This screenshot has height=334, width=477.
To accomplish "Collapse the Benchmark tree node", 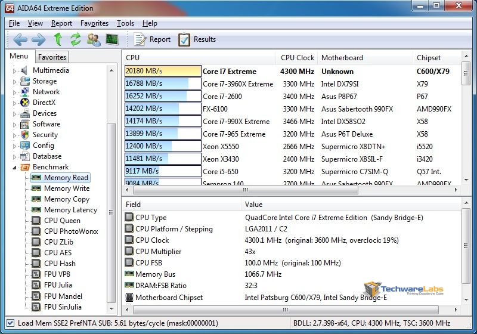I will (x=14, y=168).
